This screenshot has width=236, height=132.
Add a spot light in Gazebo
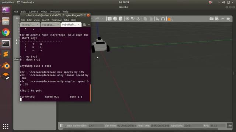click(133, 19)
